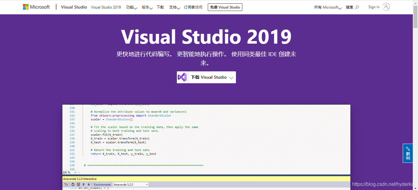This screenshot has height=190, width=418.
Task: Click line number 162
Action: point(72,154)
